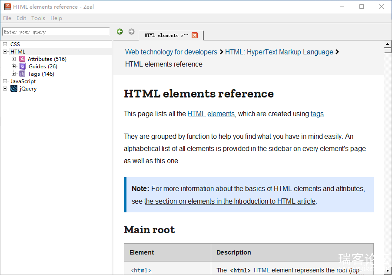Viewport: 392px width, 275px height.
Task: Expand the JavaScript docset node
Action: coord(5,81)
